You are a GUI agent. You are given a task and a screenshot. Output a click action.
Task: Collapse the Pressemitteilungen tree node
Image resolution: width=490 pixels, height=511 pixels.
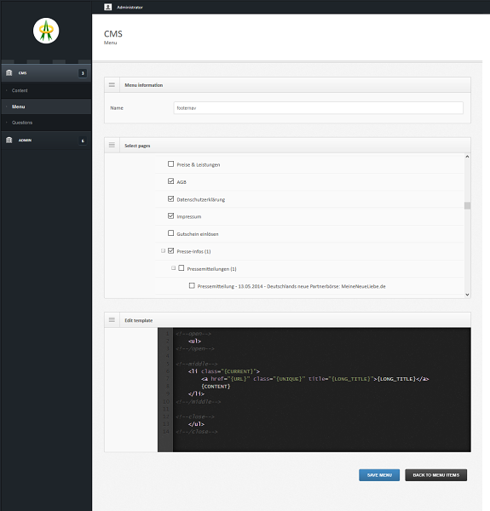click(x=174, y=268)
